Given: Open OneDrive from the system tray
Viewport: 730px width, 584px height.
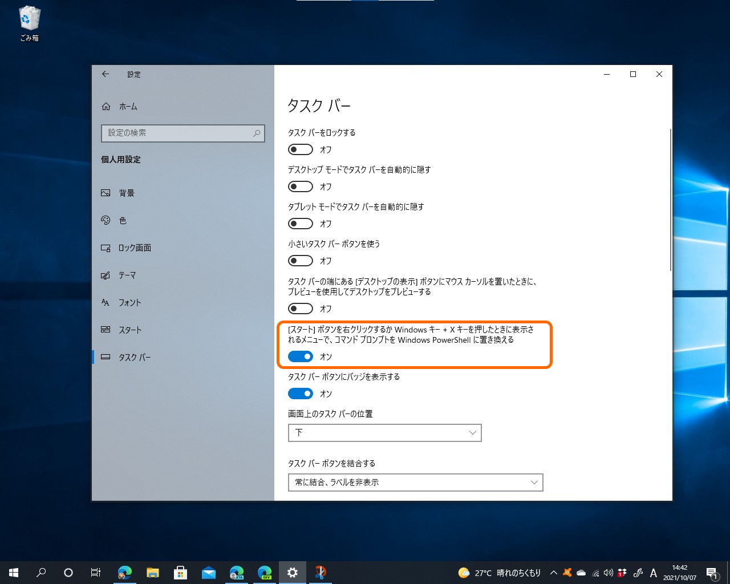Looking at the screenshot, I should [581, 573].
